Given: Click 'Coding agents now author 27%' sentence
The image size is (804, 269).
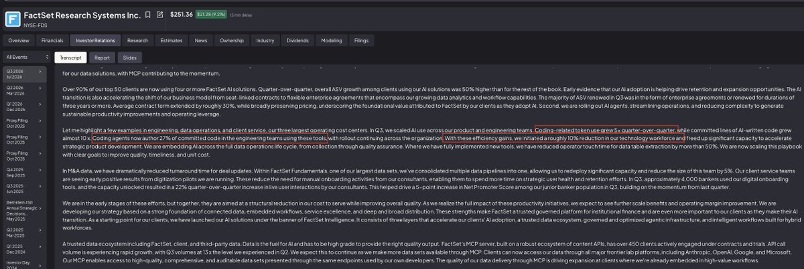Looking at the screenshot, I should 210,138.
